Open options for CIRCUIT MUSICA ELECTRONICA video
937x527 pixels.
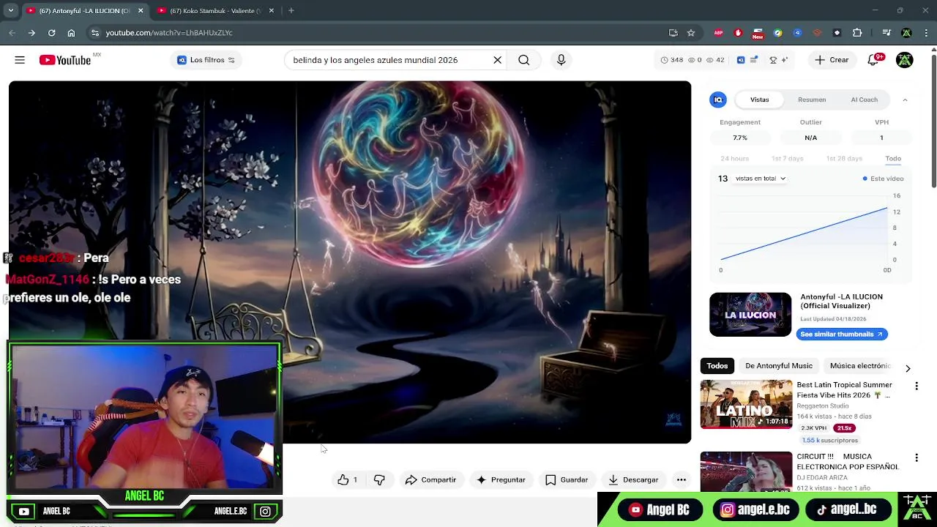pyautogui.click(x=917, y=458)
